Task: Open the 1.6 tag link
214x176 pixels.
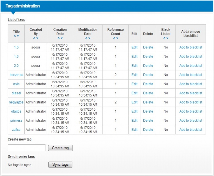Action: [16, 57]
